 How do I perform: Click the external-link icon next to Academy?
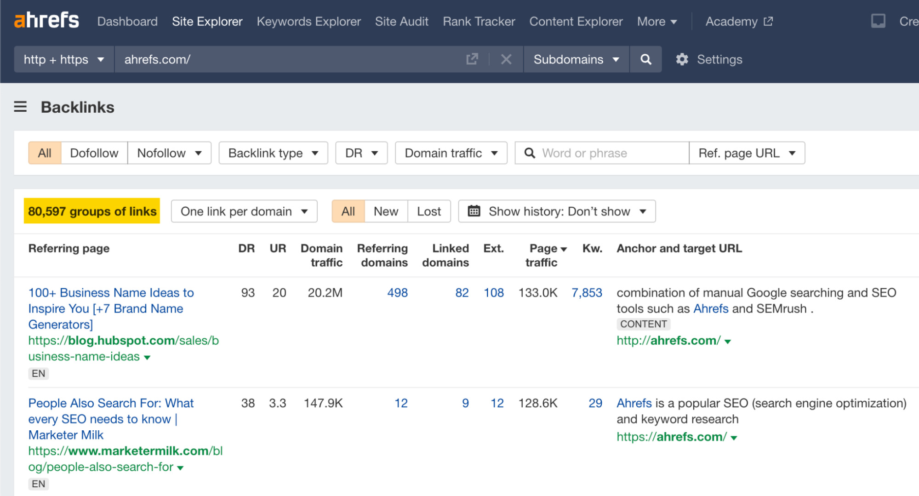click(x=767, y=21)
